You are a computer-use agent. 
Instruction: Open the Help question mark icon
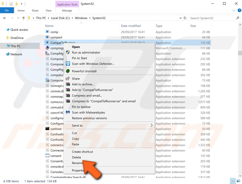click(x=239, y=10)
